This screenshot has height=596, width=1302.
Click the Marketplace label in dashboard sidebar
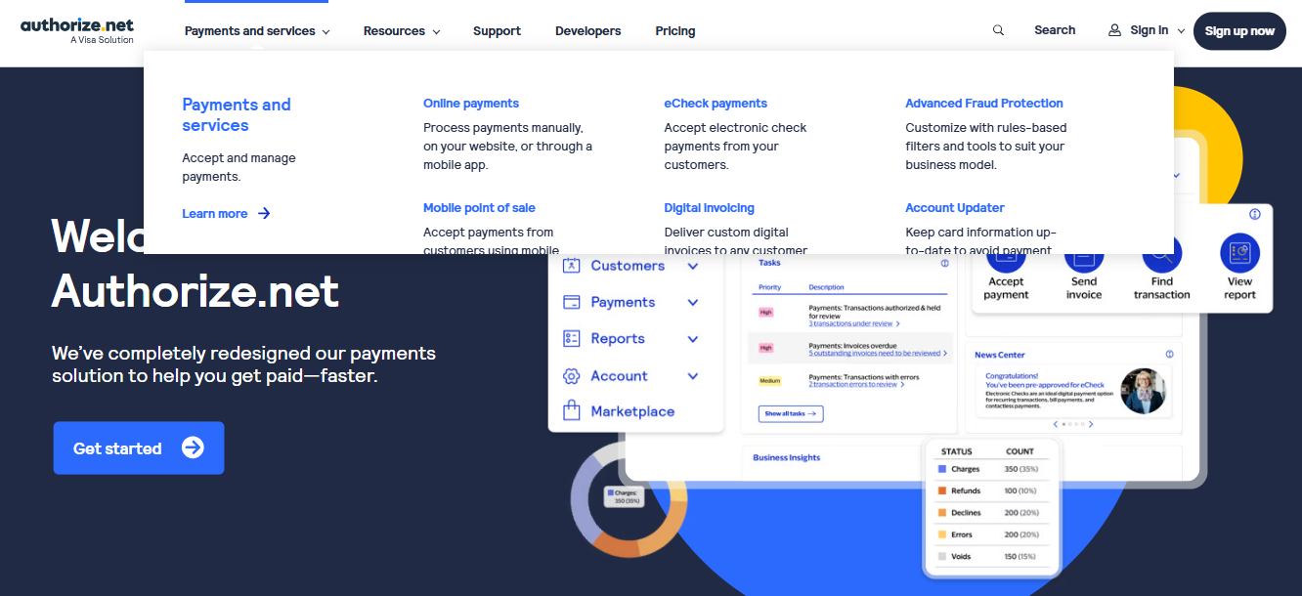coord(632,412)
